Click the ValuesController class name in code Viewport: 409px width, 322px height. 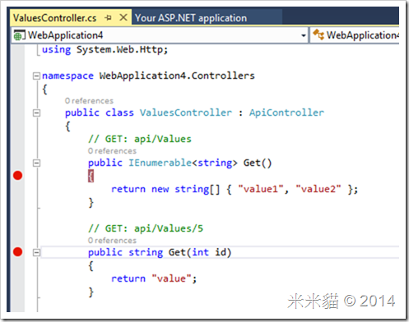tap(186, 113)
